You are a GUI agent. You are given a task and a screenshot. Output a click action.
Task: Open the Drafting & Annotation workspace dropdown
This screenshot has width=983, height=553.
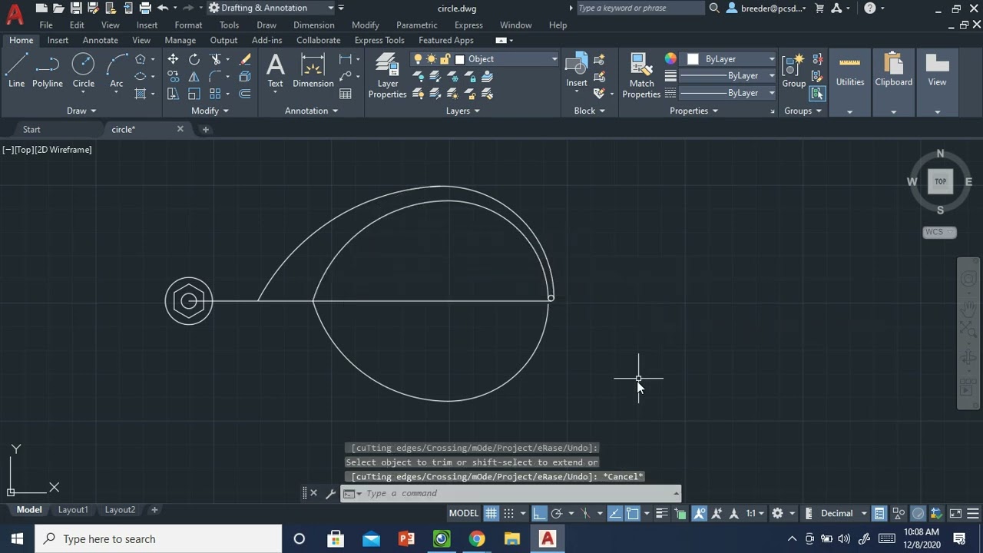[271, 8]
